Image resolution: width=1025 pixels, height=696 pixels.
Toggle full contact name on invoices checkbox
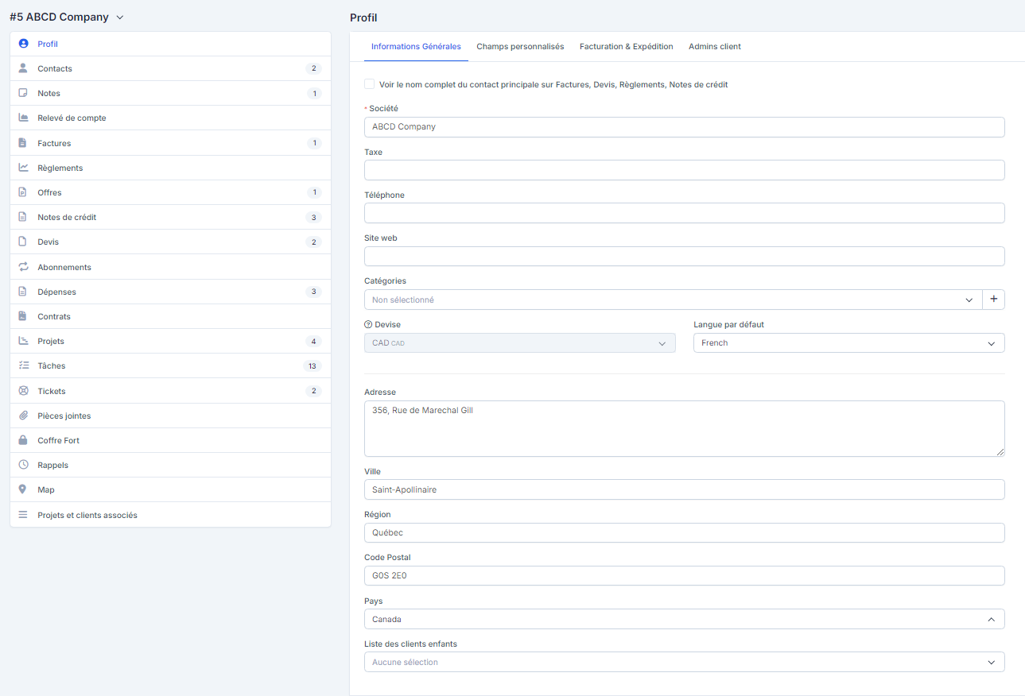pyautogui.click(x=369, y=83)
